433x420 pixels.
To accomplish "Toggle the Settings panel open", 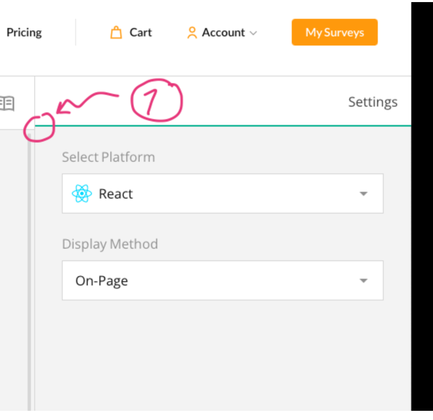I will pyautogui.click(x=372, y=102).
